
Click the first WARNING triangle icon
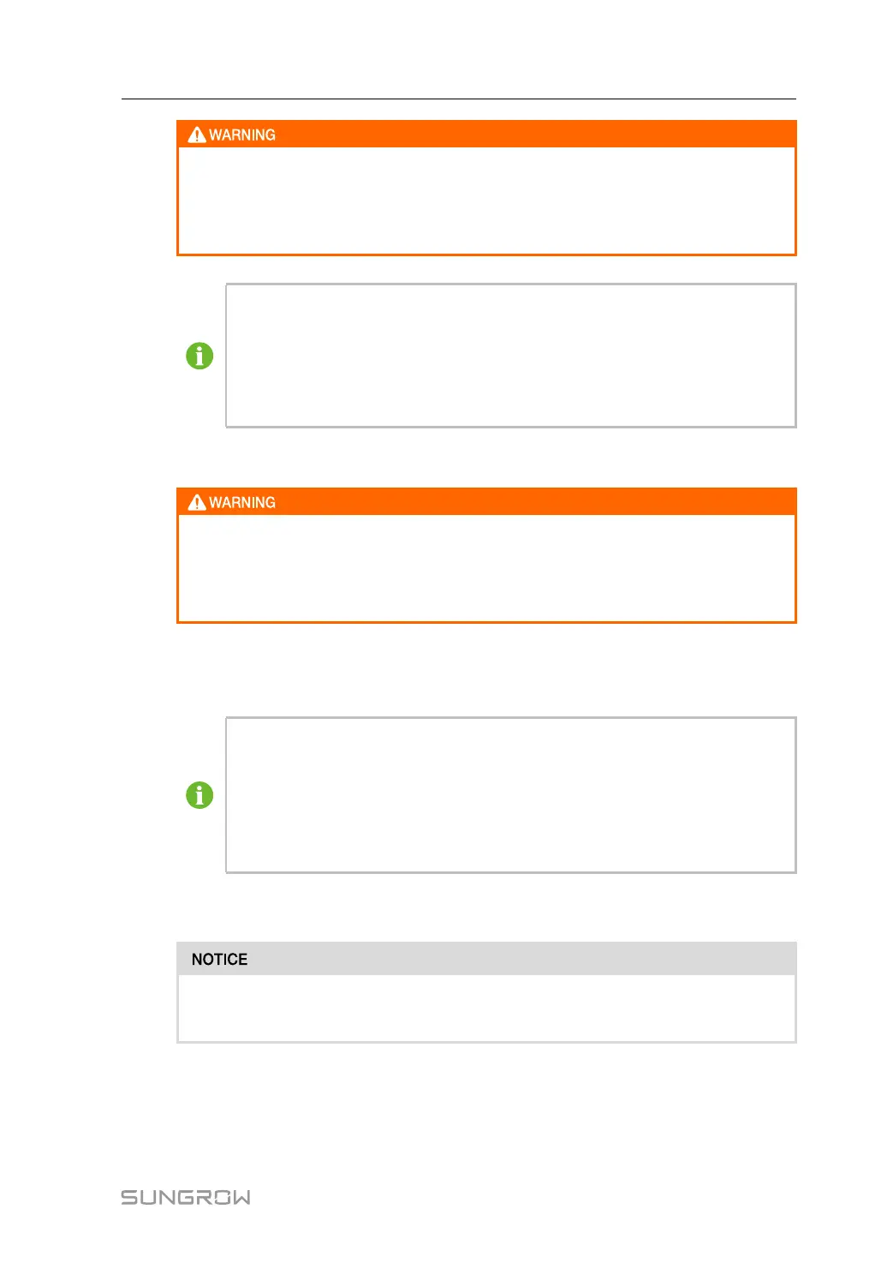pos(197,135)
